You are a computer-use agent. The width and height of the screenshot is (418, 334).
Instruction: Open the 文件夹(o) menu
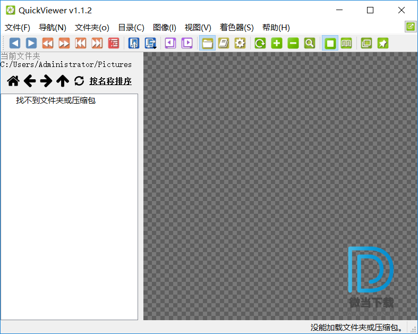(92, 28)
